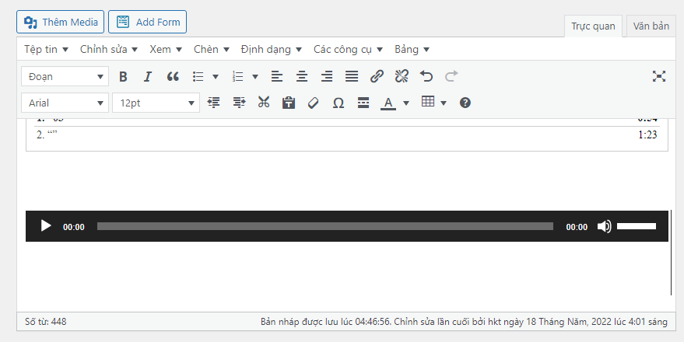
Task: Insert or edit a link
Action: [x=377, y=76]
